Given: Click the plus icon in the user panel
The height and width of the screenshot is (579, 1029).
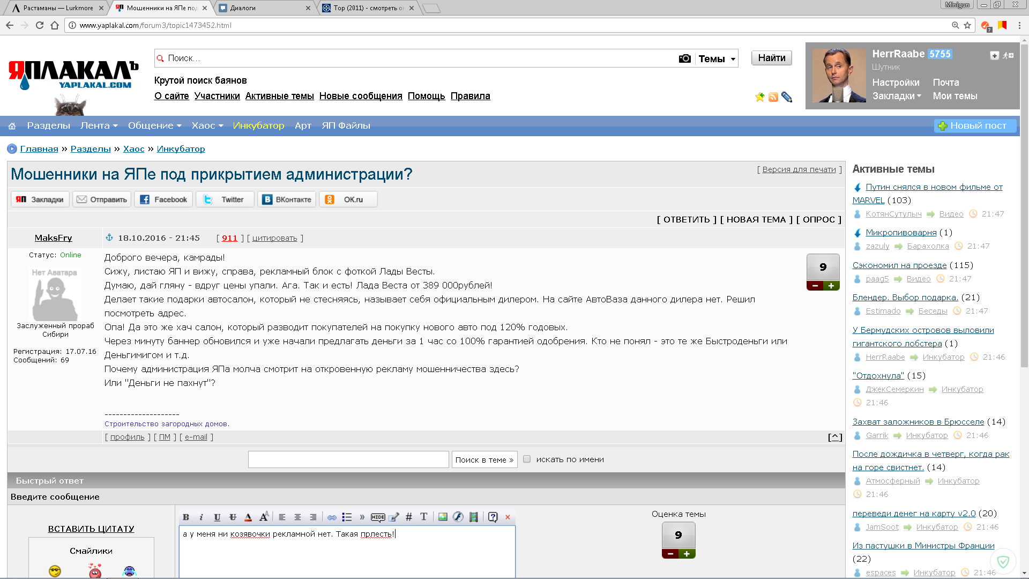Looking at the screenshot, I should (995, 55).
